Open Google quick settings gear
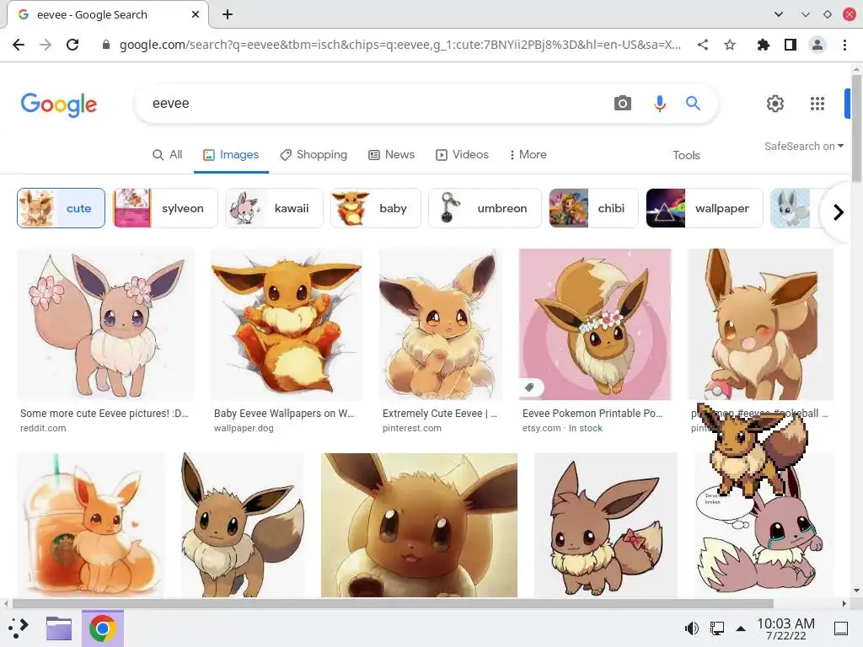The image size is (863, 647). tap(775, 104)
